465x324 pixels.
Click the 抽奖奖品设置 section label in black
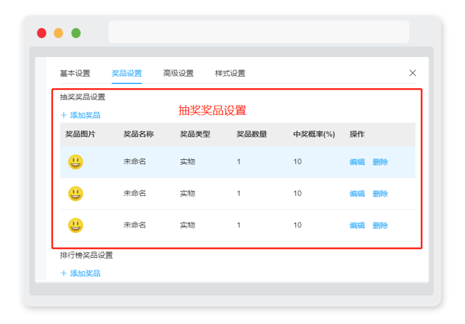tap(82, 97)
